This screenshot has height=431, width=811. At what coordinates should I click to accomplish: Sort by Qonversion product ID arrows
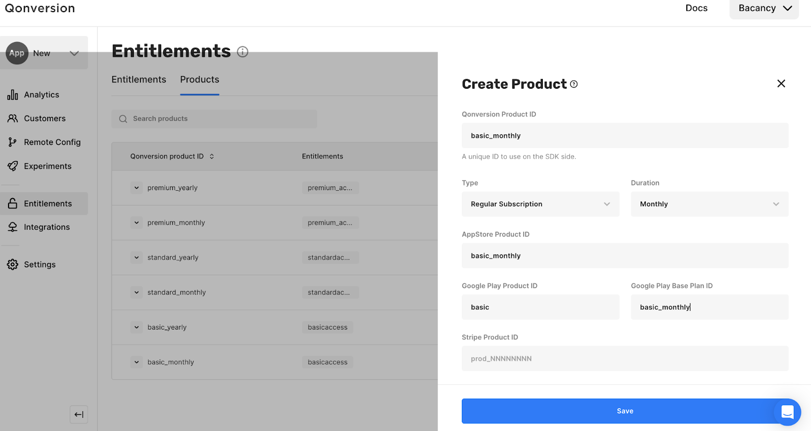pyautogui.click(x=212, y=156)
